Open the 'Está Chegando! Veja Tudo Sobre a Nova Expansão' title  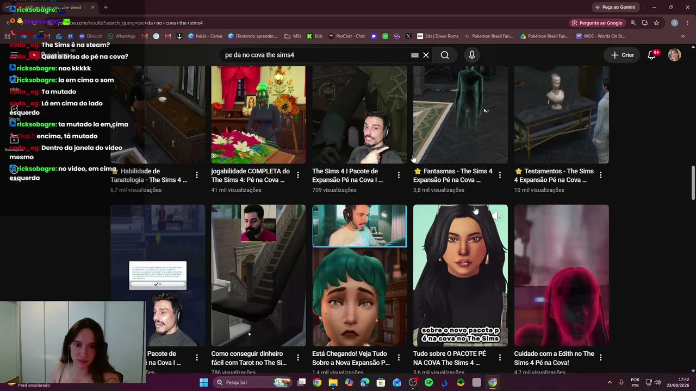351,358
